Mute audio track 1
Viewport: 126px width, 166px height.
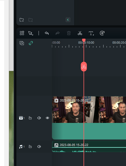tap(39, 147)
